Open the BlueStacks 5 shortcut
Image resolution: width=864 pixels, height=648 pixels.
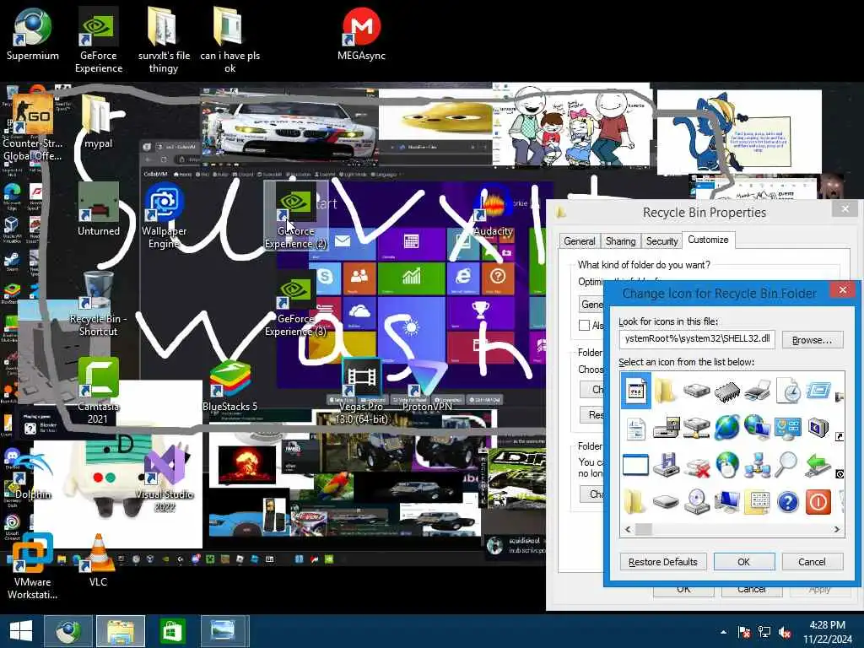point(229,386)
